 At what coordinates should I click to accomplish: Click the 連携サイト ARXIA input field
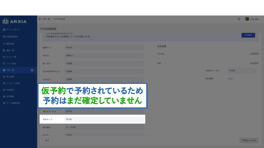point(104,48)
